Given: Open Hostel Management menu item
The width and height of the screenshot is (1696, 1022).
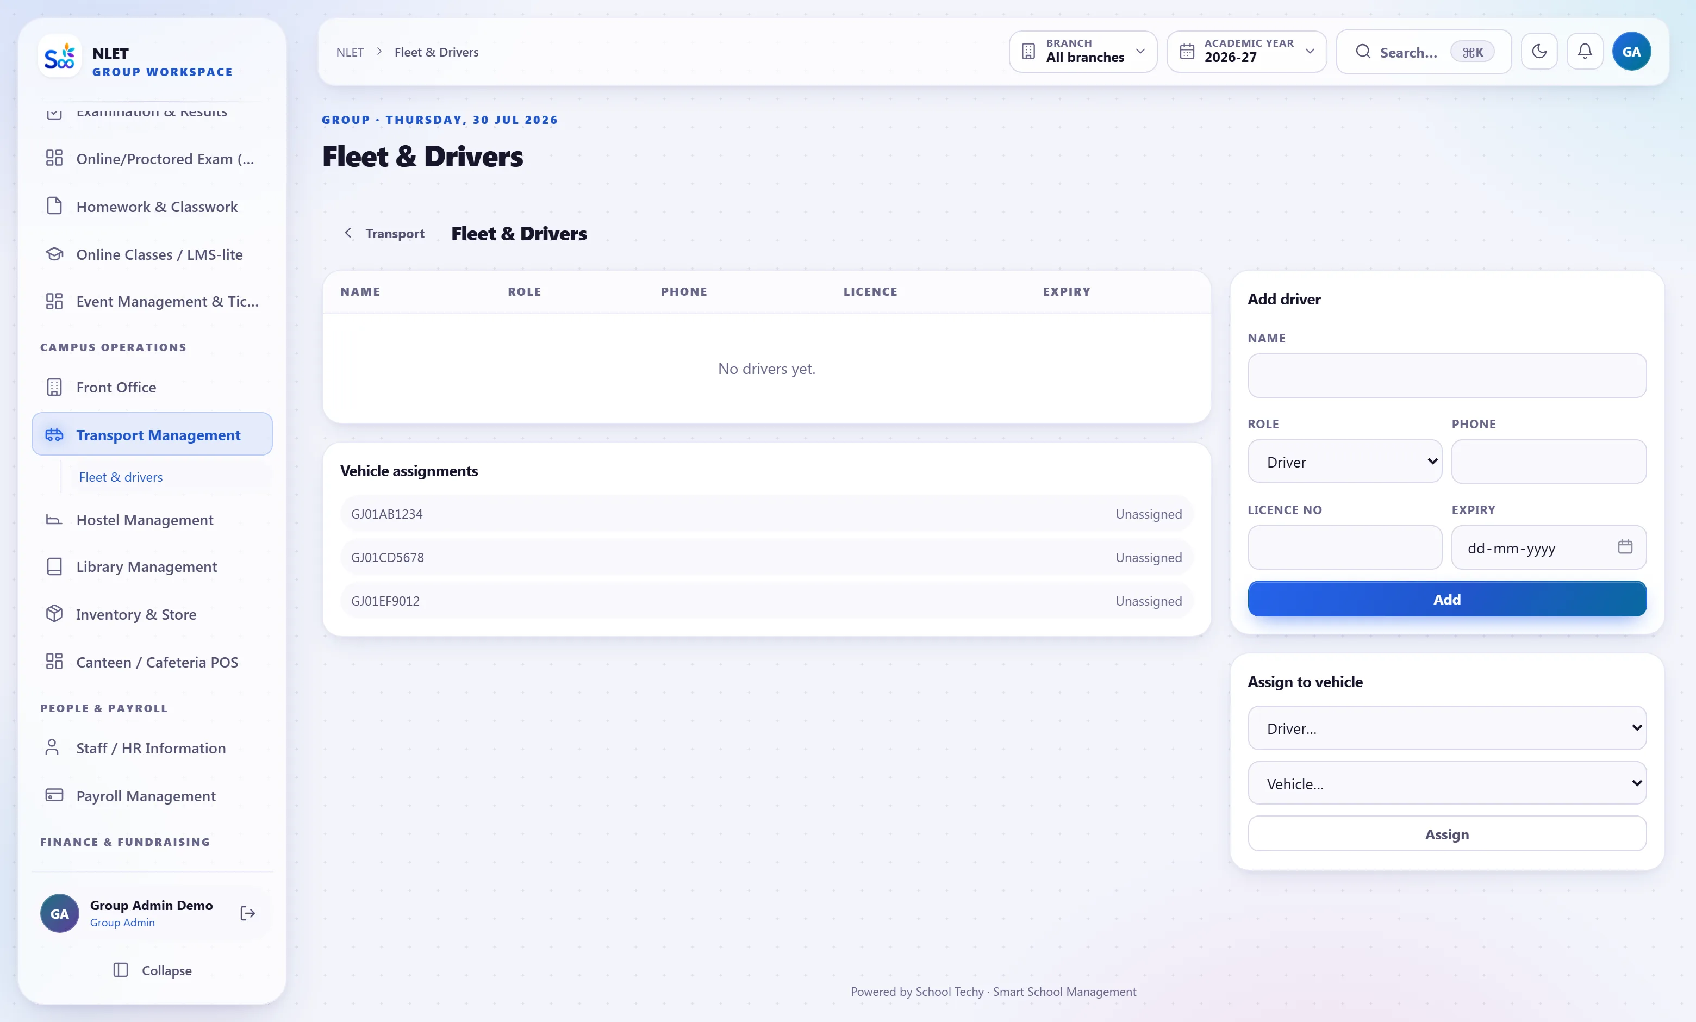Looking at the screenshot, I should pos(152,520).
